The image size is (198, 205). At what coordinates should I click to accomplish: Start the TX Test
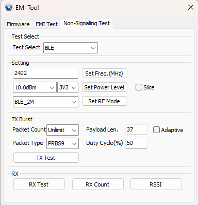point(46,158)
